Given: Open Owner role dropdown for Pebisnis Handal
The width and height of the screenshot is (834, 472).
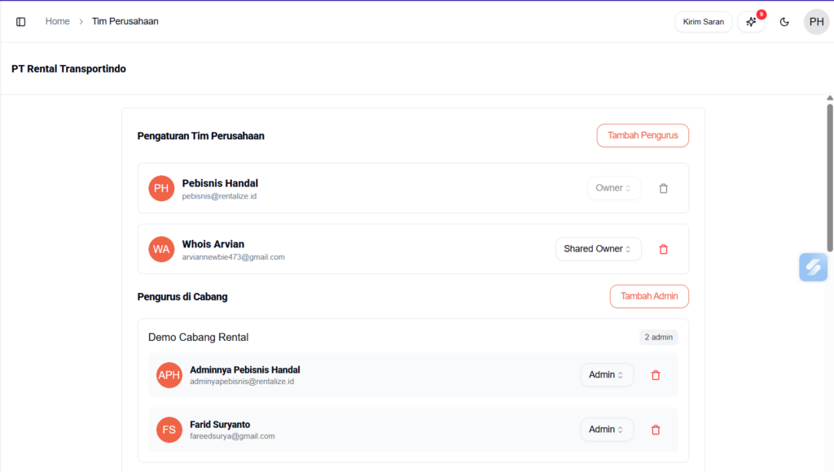Looking at the screenshot, I should pyautogui.click(x=614, y=188).
